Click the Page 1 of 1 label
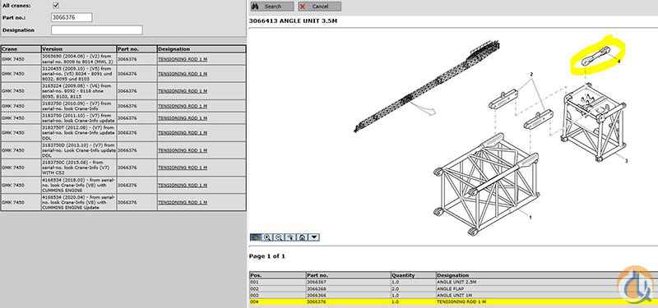Viewport: 658px width, 308px height. tap(266, 256)
